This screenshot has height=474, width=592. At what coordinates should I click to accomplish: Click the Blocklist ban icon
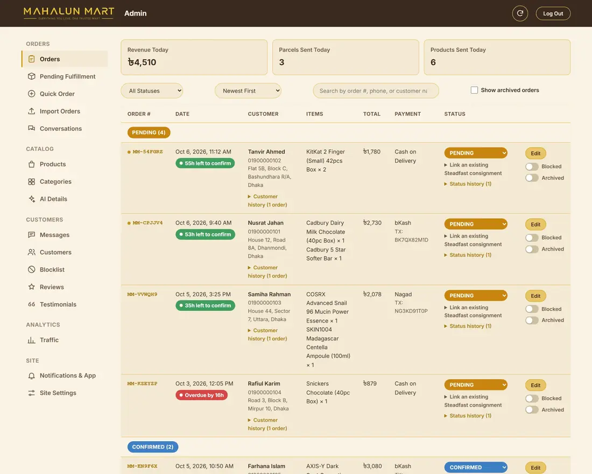coord(32,269)
